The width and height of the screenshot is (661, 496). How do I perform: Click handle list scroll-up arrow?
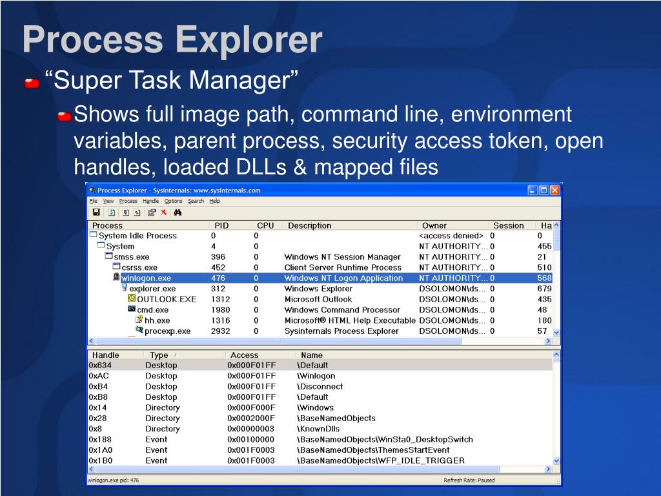556,355
